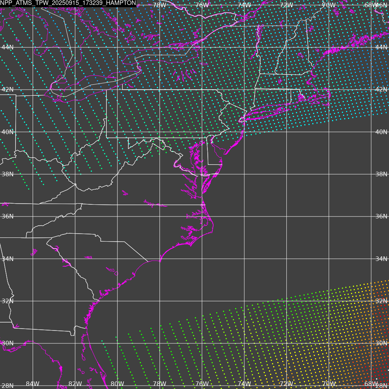Screen dimensions: 389x389
Task: Click the 44N label on the right edge
Action: (381, 47)
